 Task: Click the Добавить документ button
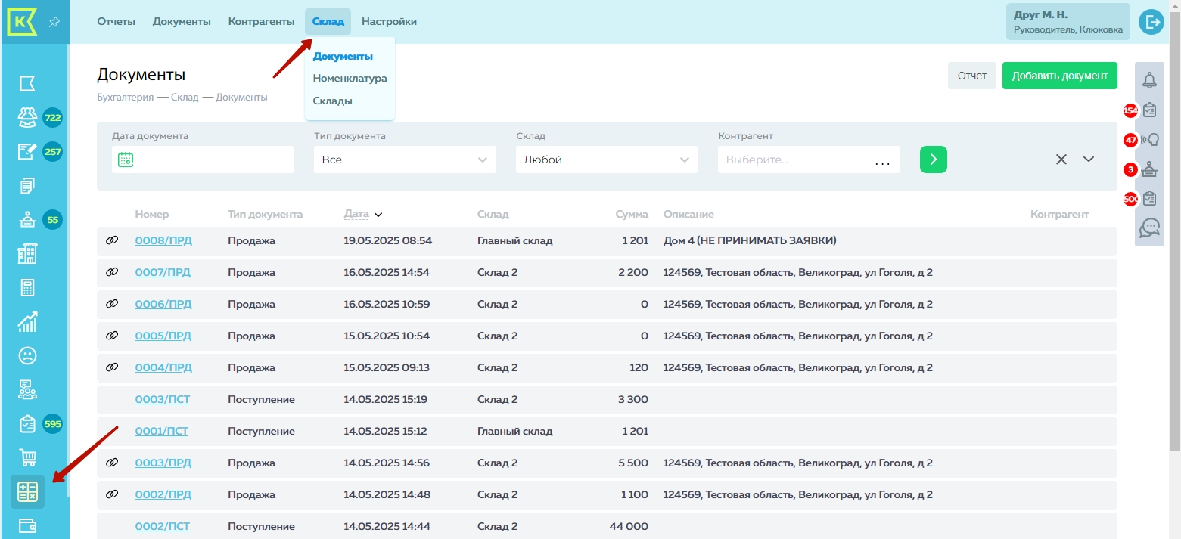(x=1059, y=76)
